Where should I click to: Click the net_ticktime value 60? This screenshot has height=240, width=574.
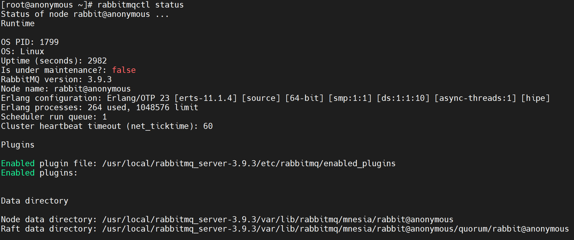(x=208, y=126)
